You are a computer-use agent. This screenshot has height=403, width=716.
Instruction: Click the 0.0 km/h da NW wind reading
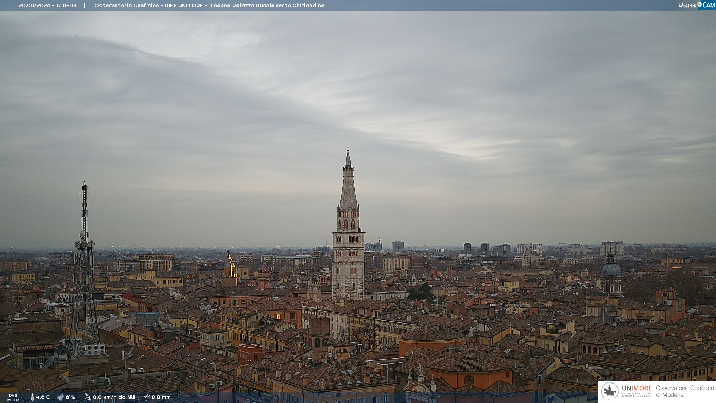point(114,397)
